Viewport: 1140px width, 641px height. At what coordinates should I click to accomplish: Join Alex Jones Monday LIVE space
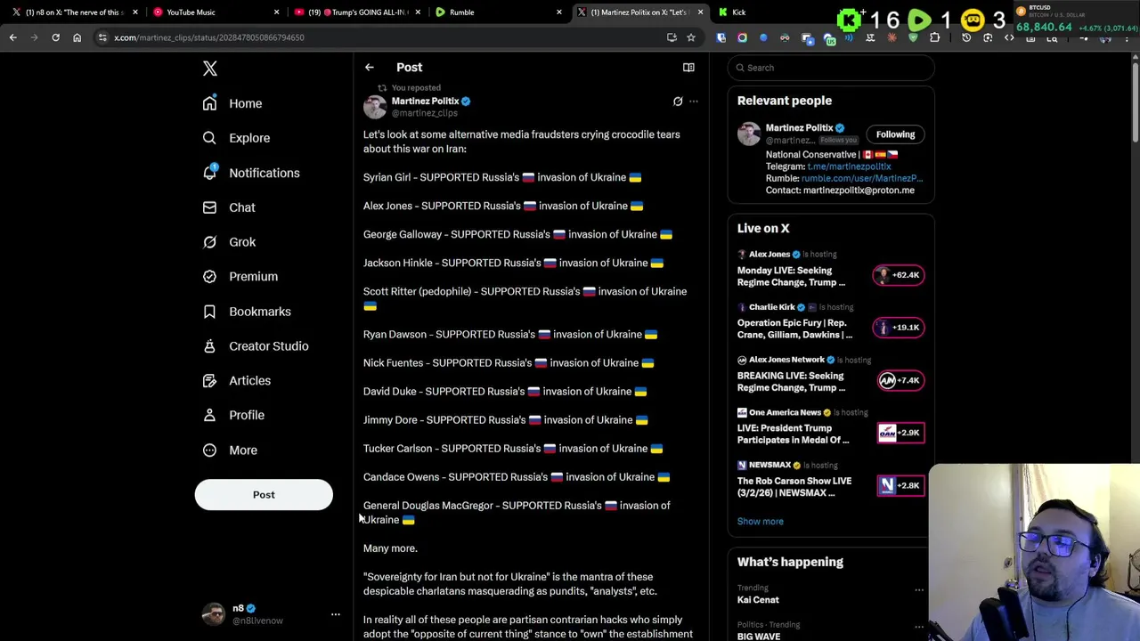791,276
